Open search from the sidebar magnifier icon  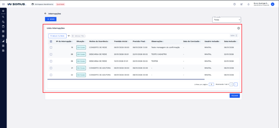click(x=3, y=17)
